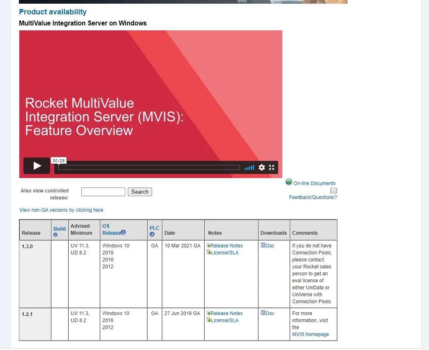Click the 1.3.0 Release Notes download icon
The image size is (429, 350).
208,245
